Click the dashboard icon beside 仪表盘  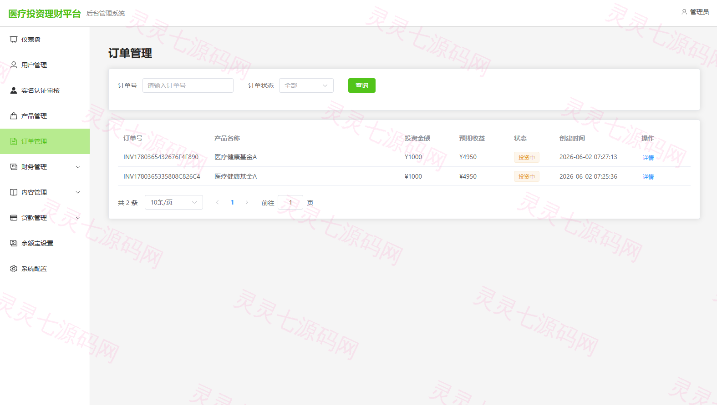point(14,40)
